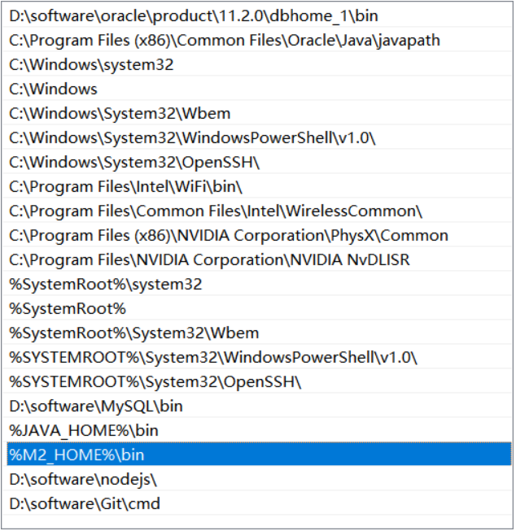
Task: Select the Oracle\Java\javapath path entry
Action: click(258, 41)
